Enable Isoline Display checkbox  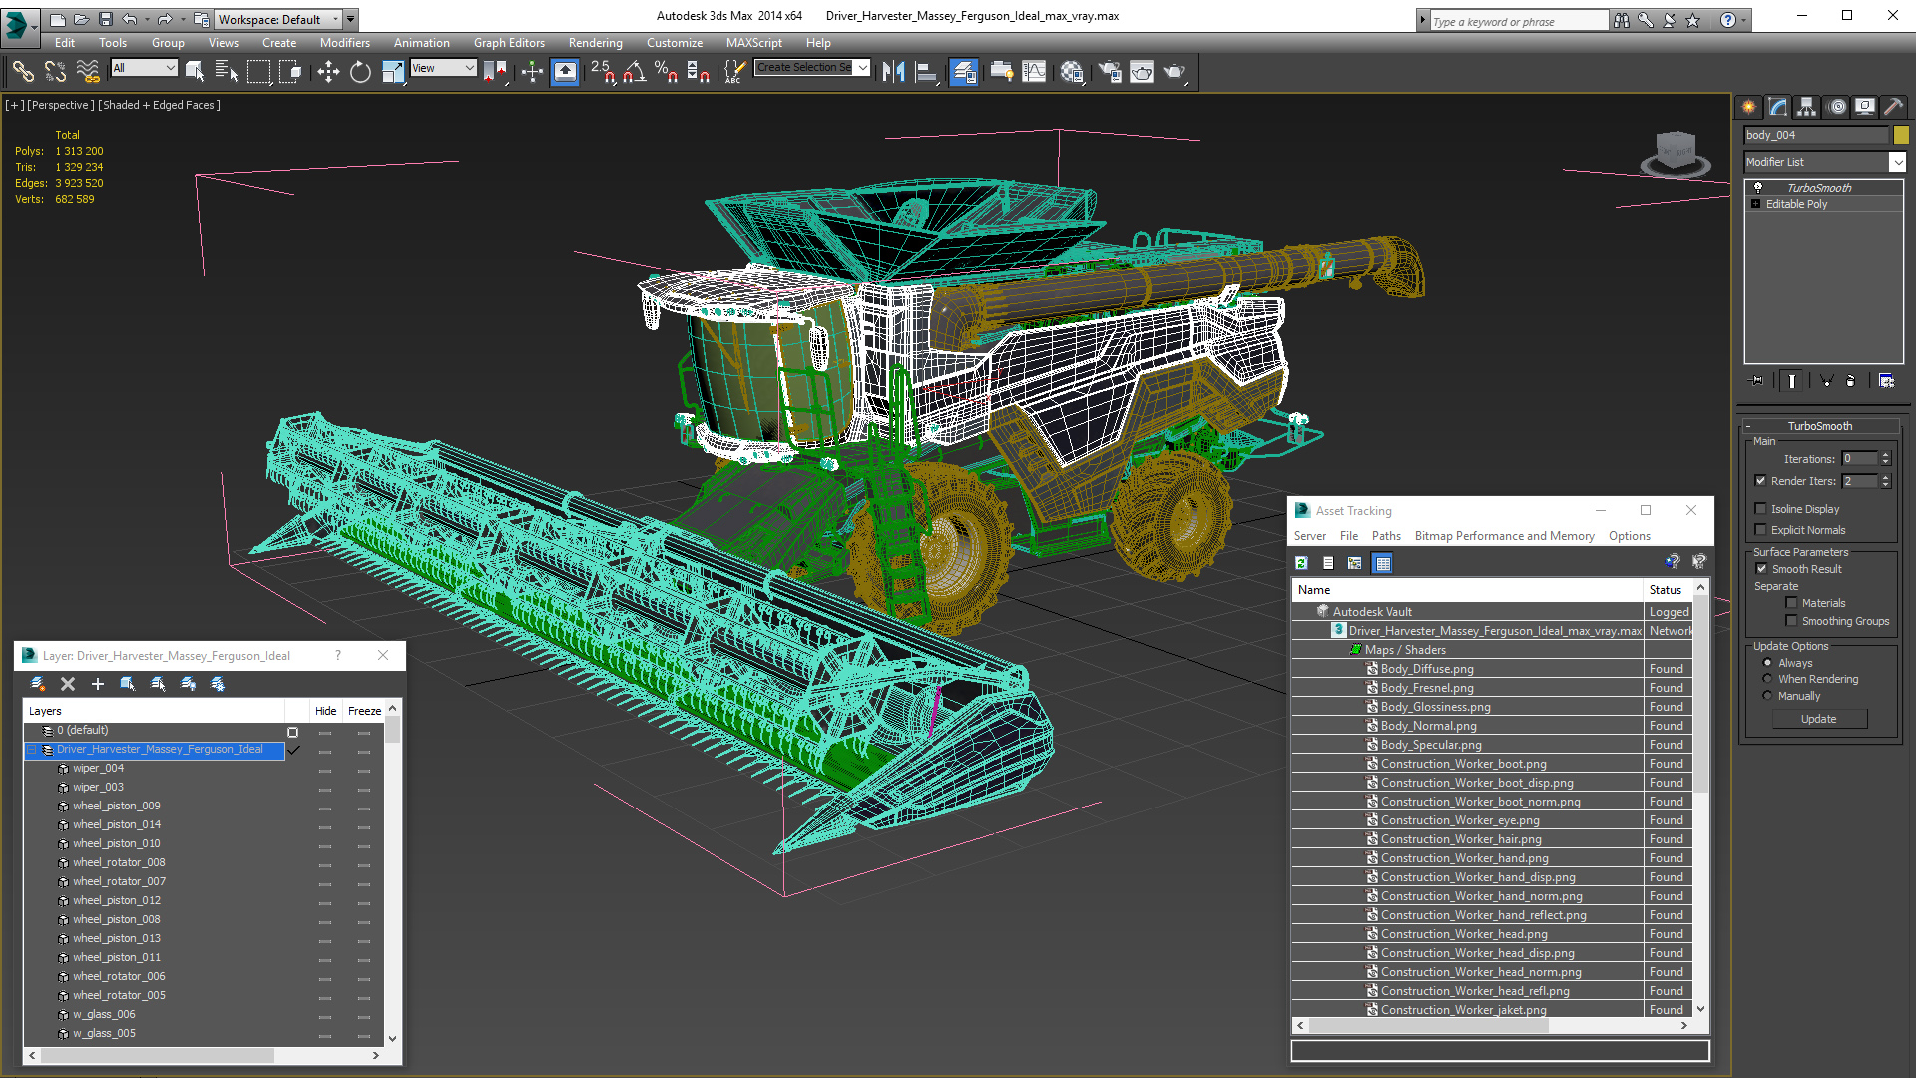(x=1761, y=509)
